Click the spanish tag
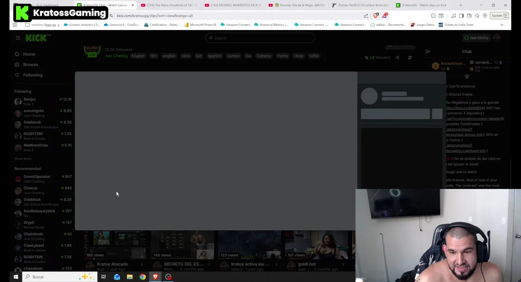This screenshot has width=521, height=282. pyautogui.click(x=214, y=56)
